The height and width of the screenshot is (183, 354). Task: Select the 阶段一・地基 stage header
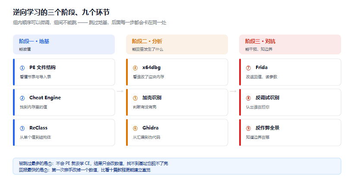click(64, 44)
